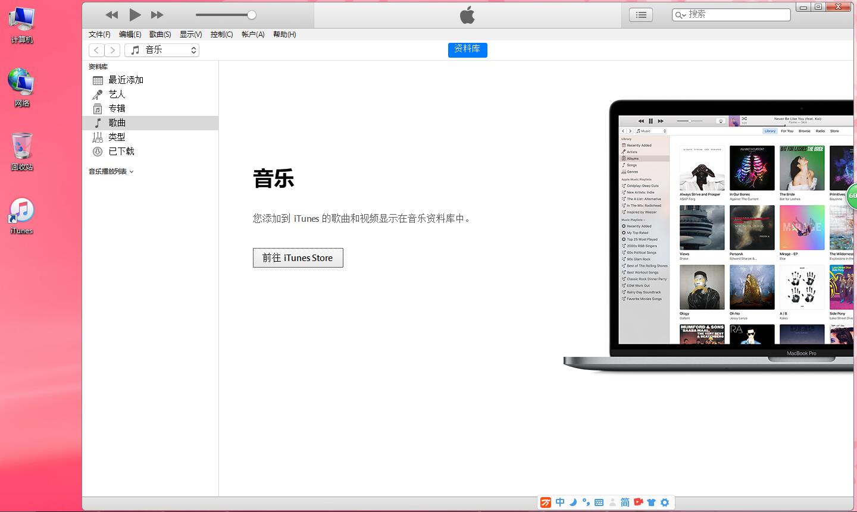
Task: Open the IME settings gear icon
Action: (x=665, y=502)
